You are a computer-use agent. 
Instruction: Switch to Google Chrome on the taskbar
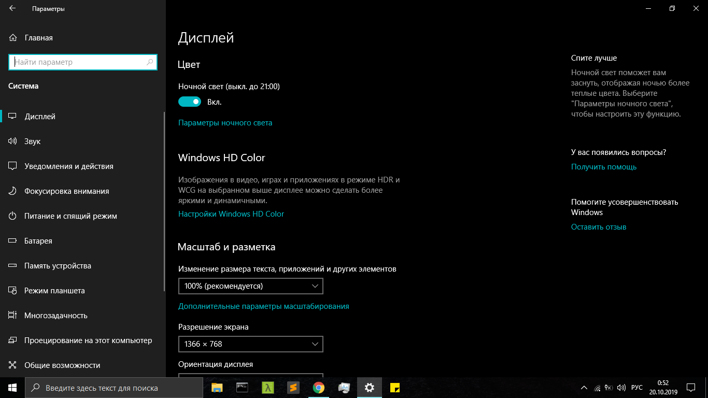pos(318,388)
